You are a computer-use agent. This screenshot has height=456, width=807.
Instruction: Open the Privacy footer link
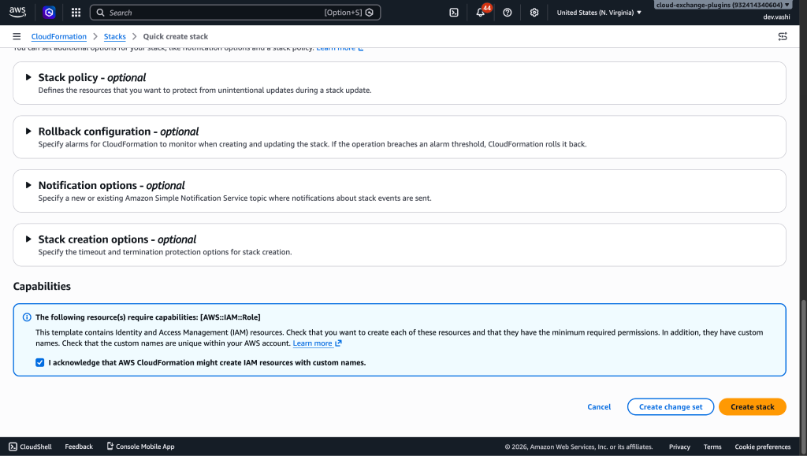tap(679, 447)
